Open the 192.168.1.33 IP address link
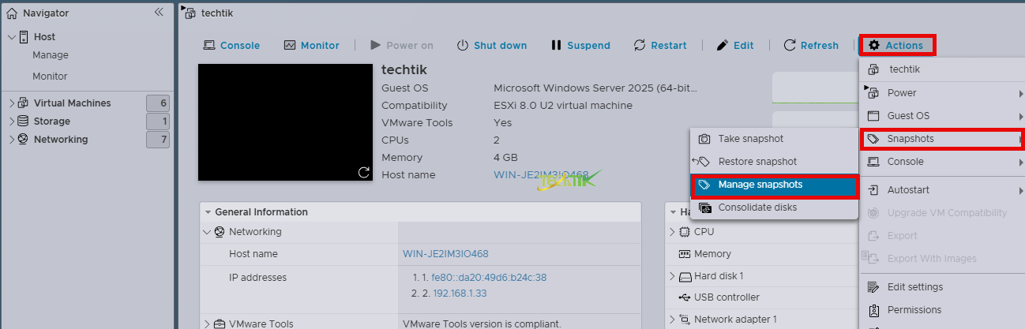The width and height of the screenshot is (1025, 329). [459, 293]
